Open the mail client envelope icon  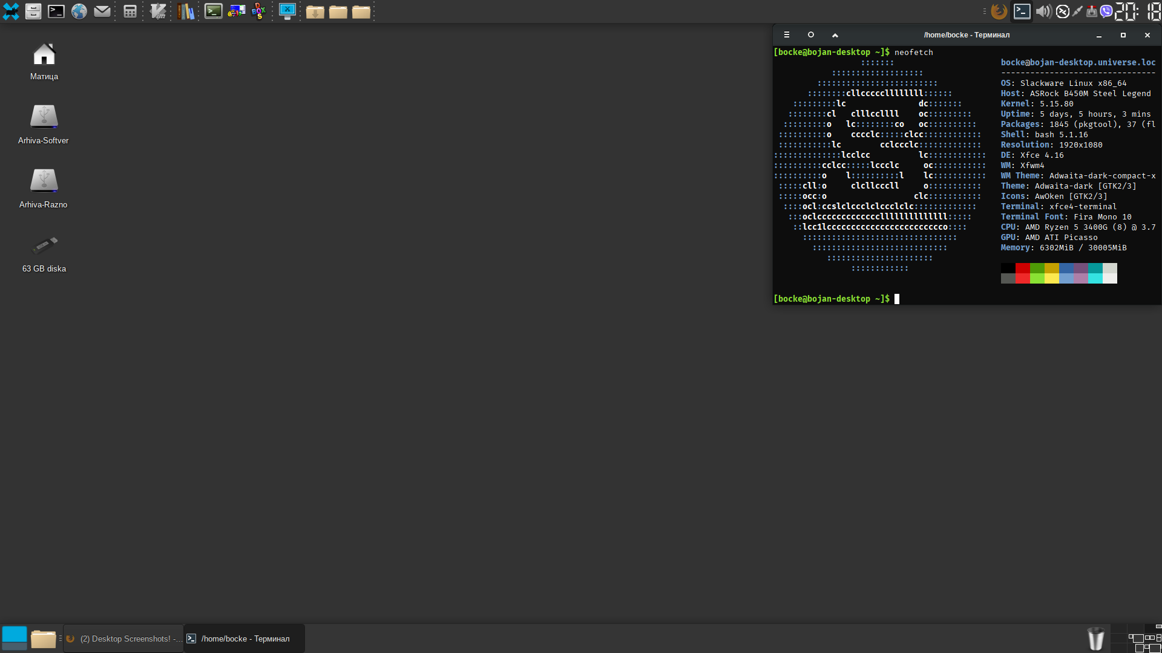(x=102, y=11)
